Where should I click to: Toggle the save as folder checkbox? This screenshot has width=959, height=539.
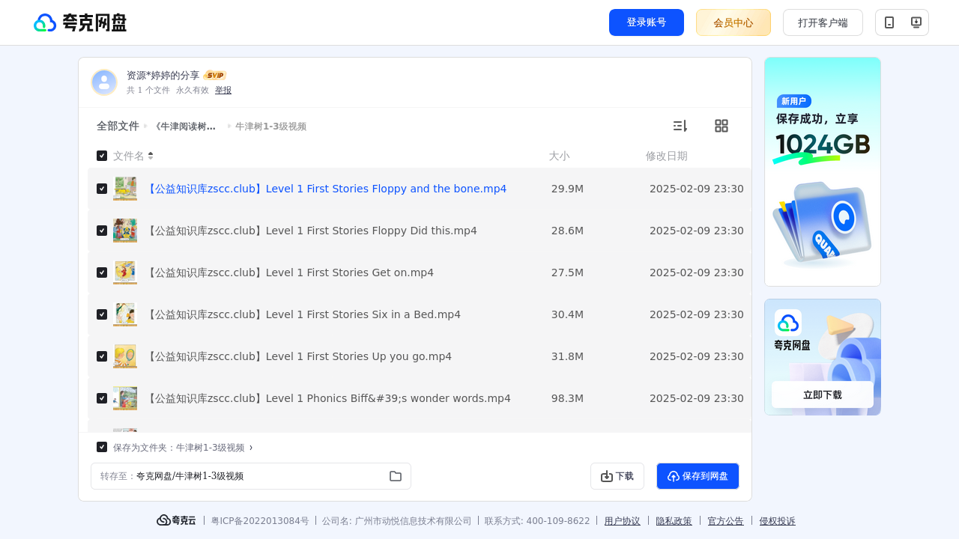(x=102, y=447)
